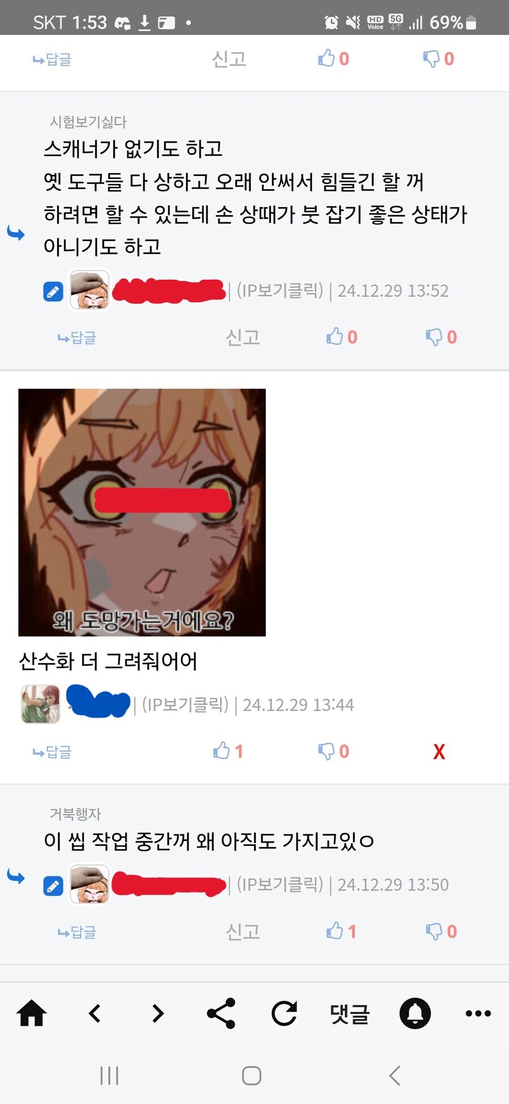509x1104 pixels.
Task: Click 답글 under the 13:44 comment
Action: pos(52,752)
